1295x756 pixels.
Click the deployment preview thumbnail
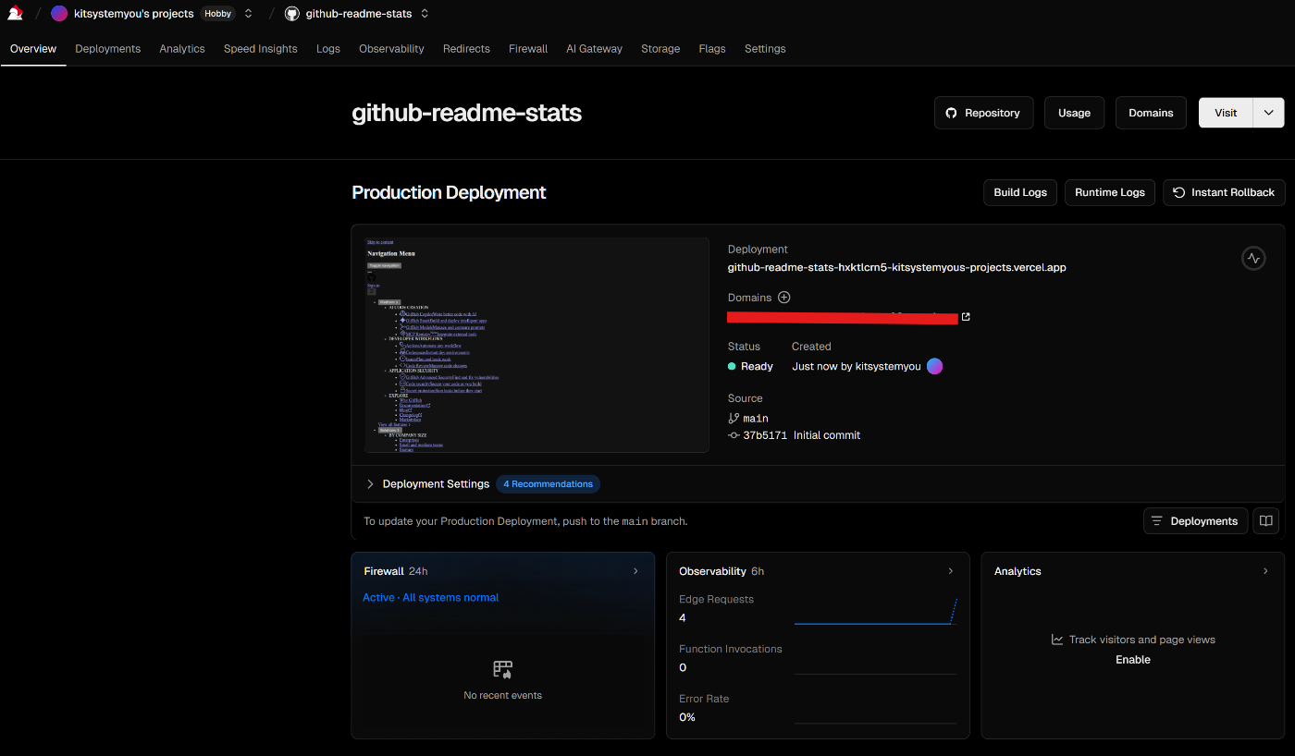click(536, 345)
